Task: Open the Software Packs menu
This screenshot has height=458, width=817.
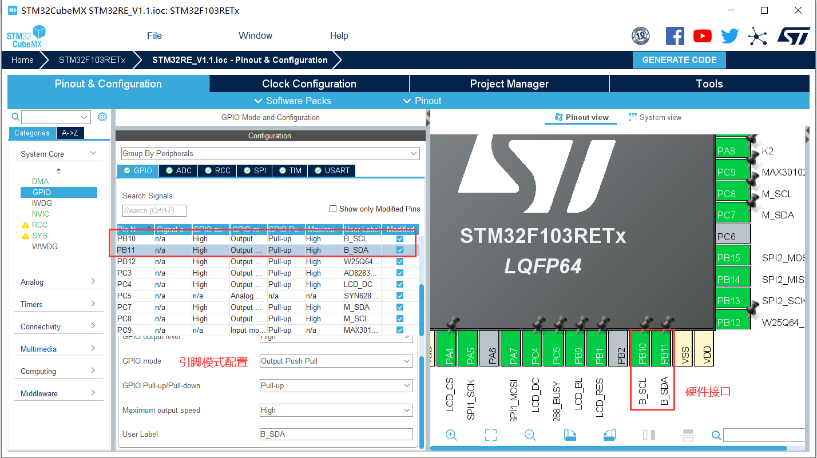Action: click(293, 101)
